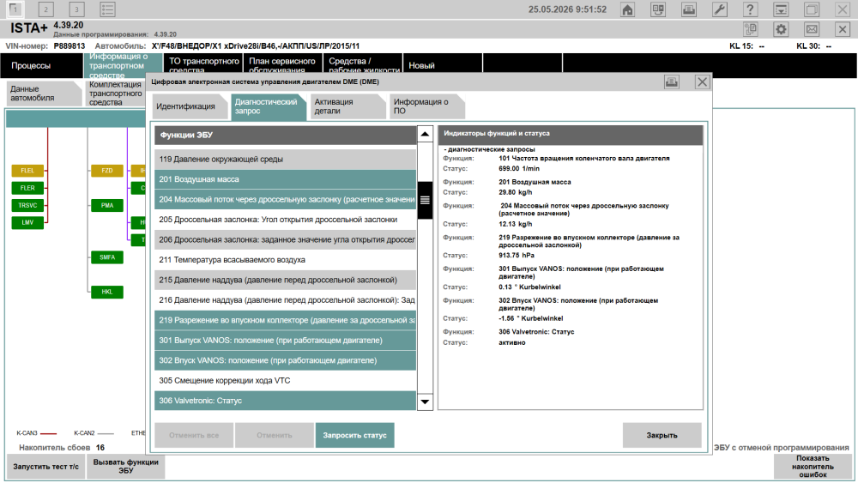Go to the home screen icon
The image size is (858, 483).
[628, 9]
